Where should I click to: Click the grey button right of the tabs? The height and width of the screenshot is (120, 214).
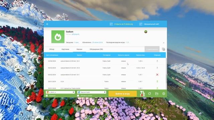point(152,49)
